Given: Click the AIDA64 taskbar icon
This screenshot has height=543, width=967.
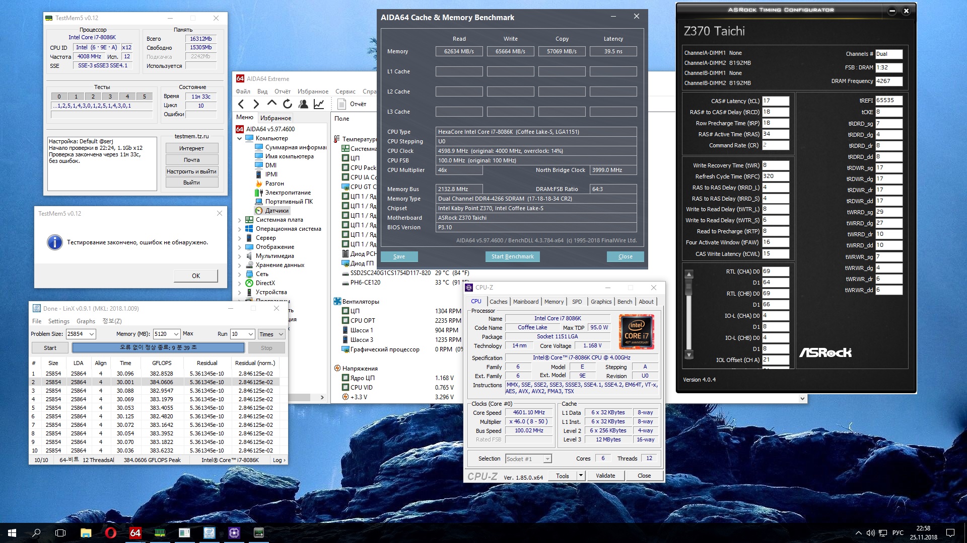Looking at the screenshot, I should pos(135,532).
